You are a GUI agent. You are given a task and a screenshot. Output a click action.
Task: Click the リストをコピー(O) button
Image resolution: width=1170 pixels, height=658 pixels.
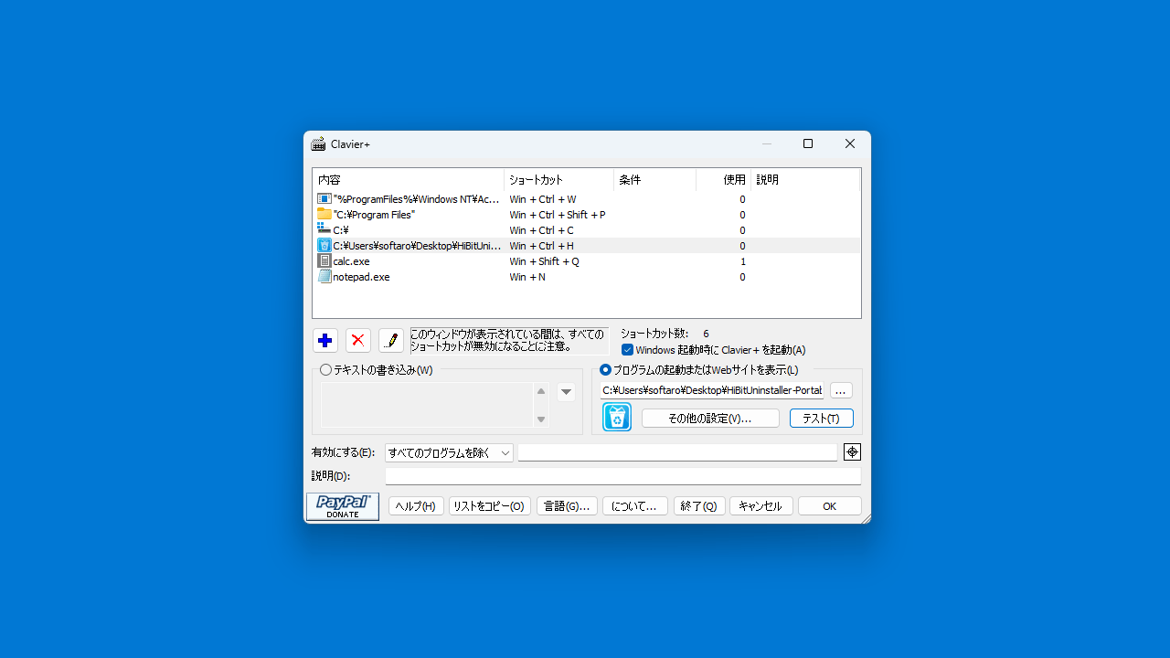pyautogui.click(x=489, y=506)
